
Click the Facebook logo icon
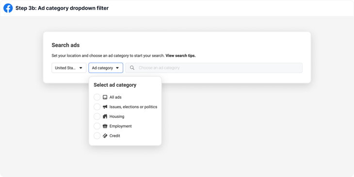point(8,8)
